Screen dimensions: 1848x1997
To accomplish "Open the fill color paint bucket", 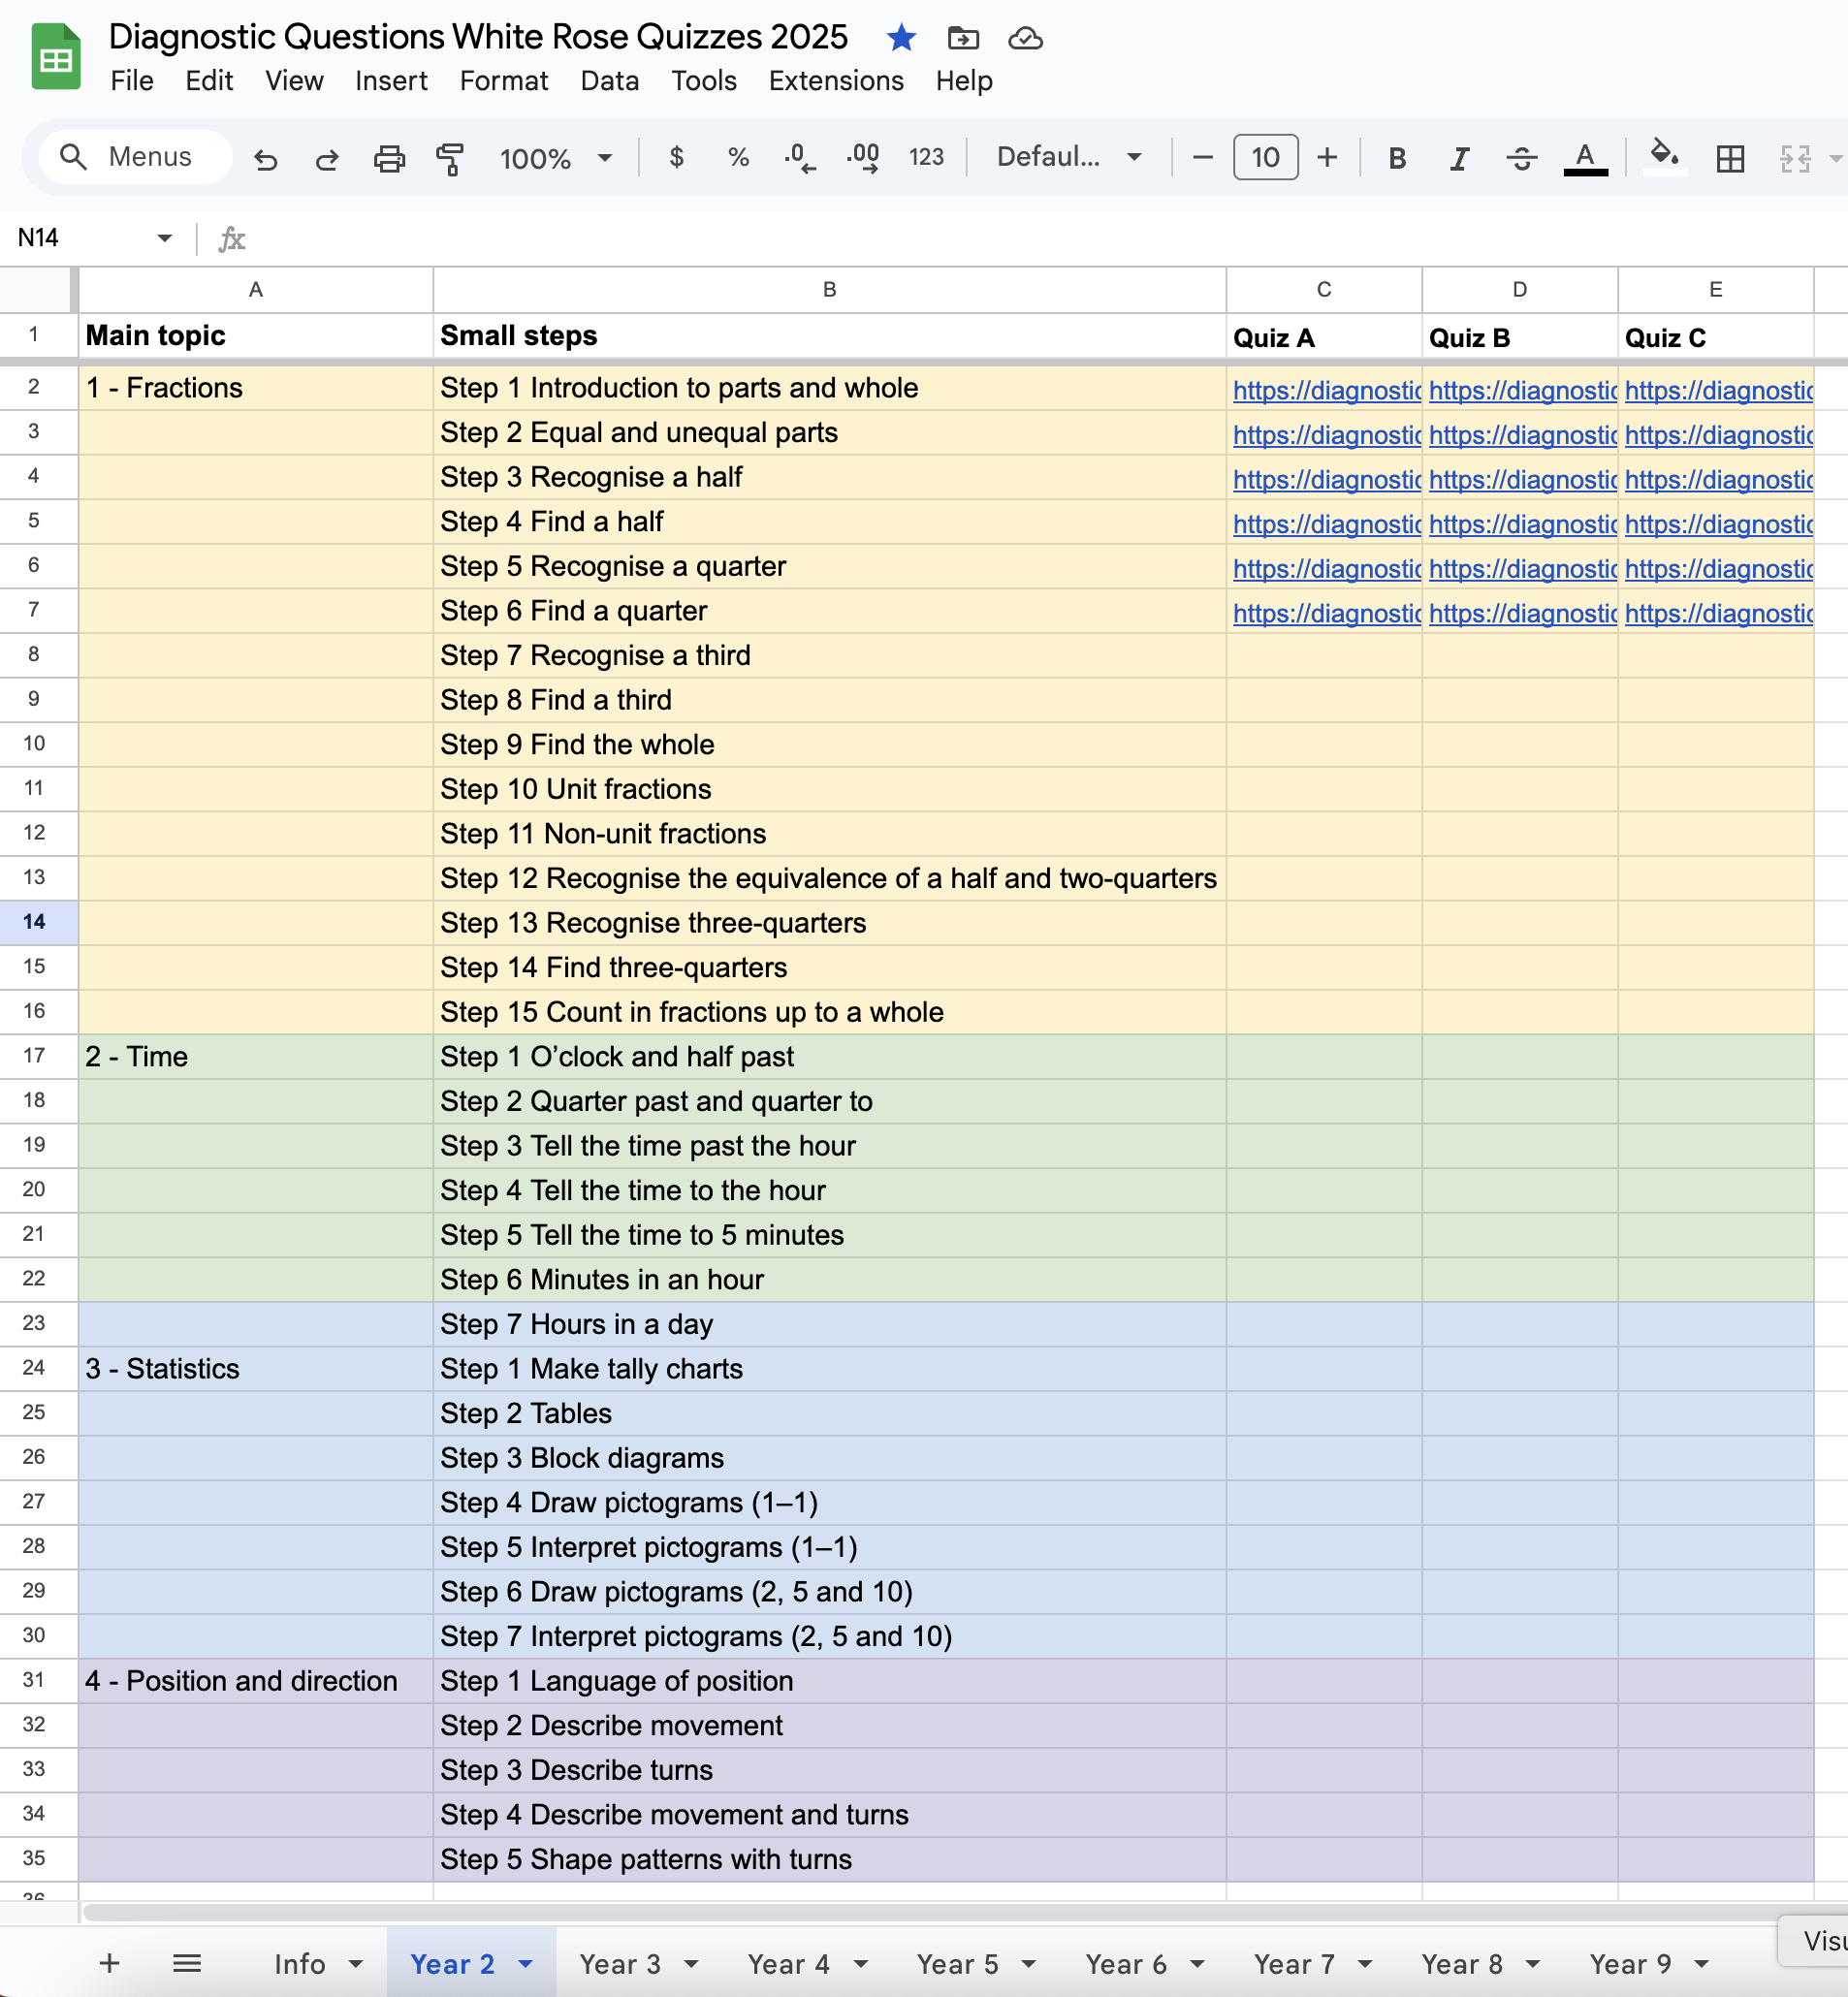I will [x=1664, y=156].
